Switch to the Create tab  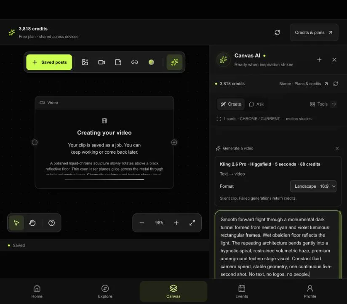coord(231,104)
